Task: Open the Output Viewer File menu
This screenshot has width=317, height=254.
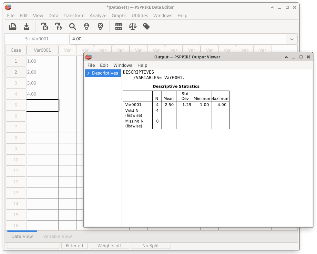Action: coord(91,65)
